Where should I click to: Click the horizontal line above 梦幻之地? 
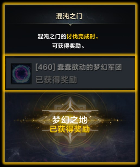[70, 110]
